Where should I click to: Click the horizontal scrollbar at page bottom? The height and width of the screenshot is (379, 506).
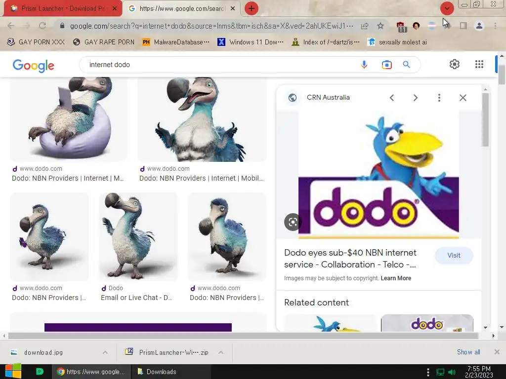(243, 336)
